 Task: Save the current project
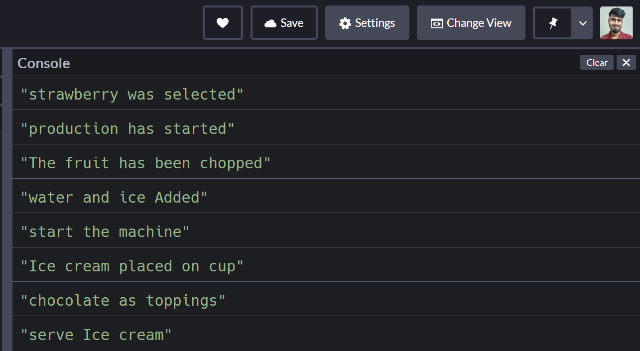(284, 22)
